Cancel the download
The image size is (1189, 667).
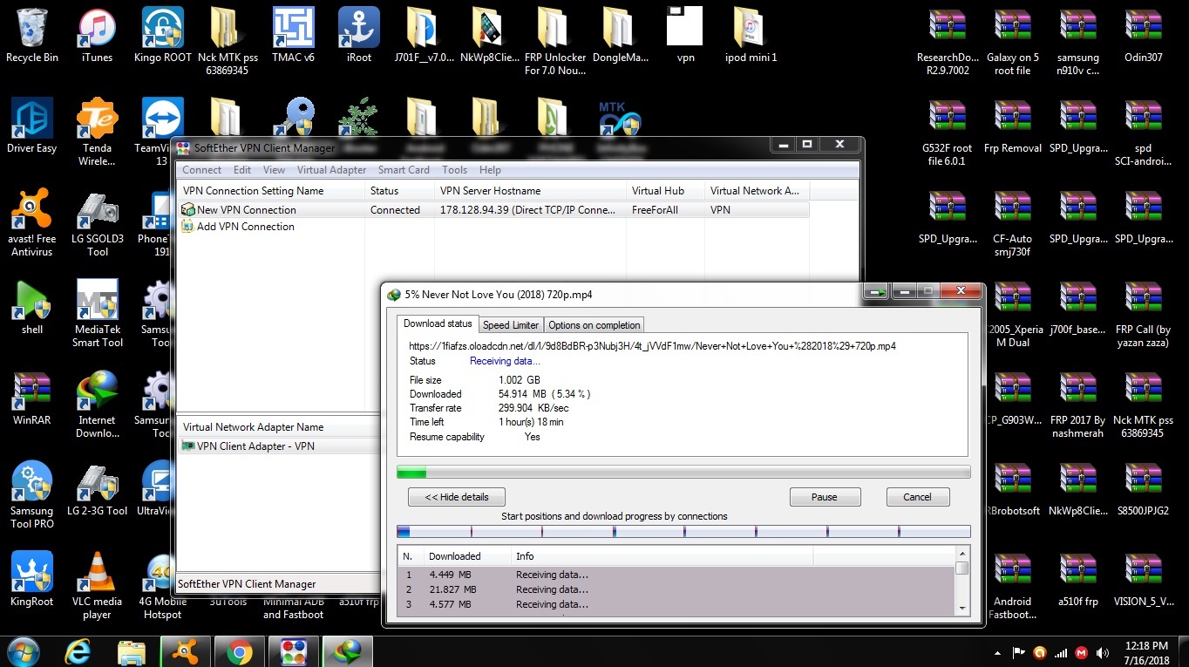pyautogui.click(x=917, y=497)
